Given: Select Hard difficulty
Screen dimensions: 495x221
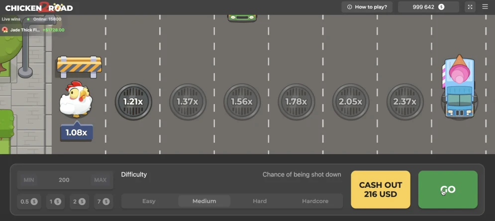Looking at the screenshot, I should click(x=260, y=201).
